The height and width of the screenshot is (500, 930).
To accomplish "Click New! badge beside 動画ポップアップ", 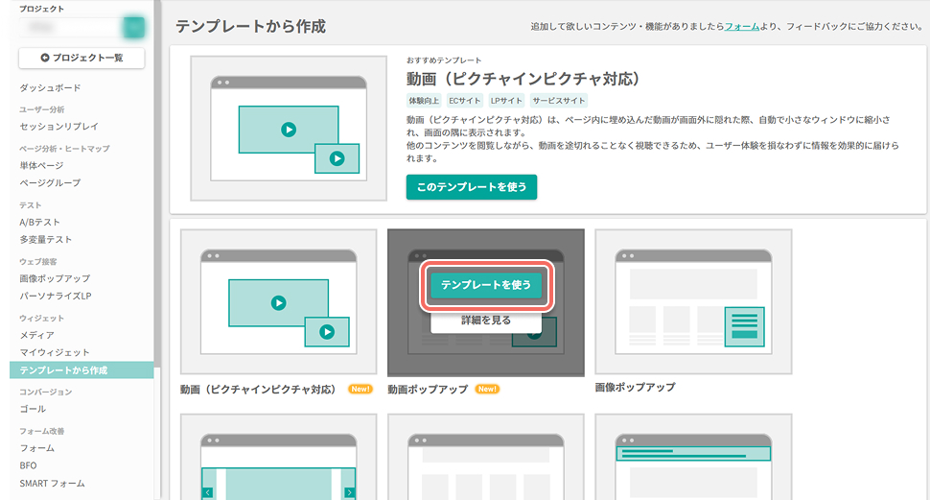I will (x=488, y=390).
